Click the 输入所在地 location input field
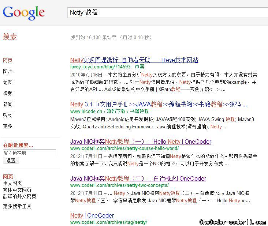This screenshot has width=268, height=226. [x=29, y=153]
